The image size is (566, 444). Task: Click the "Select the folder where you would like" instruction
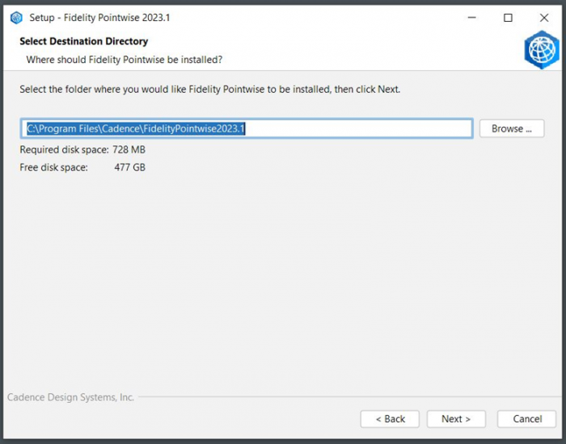210,90
